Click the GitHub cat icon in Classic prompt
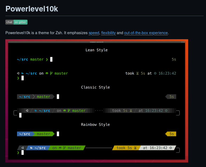Screen dimensions: 206x167 (65, 111)
